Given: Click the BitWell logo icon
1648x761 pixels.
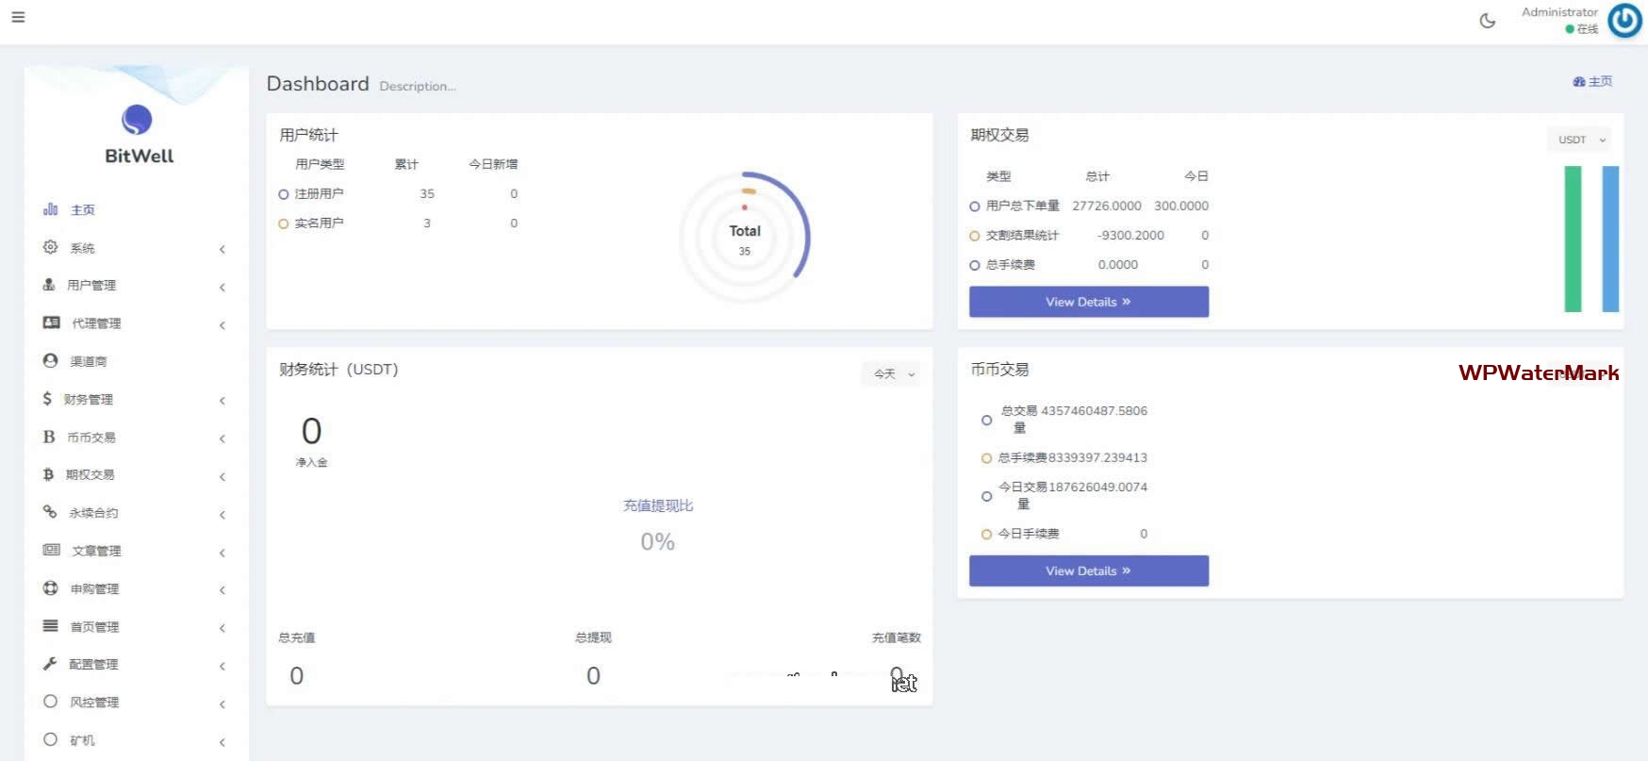Looking at the screenshot, I should pyautogui.click(x=137, y=120).
